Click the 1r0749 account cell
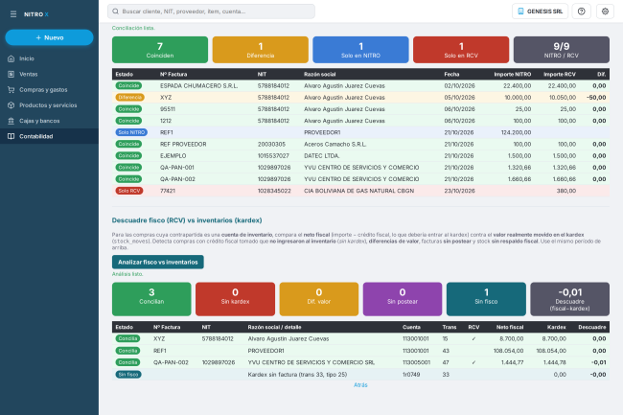The height and width of the screenshot is (415, 623). pos(411,375)
